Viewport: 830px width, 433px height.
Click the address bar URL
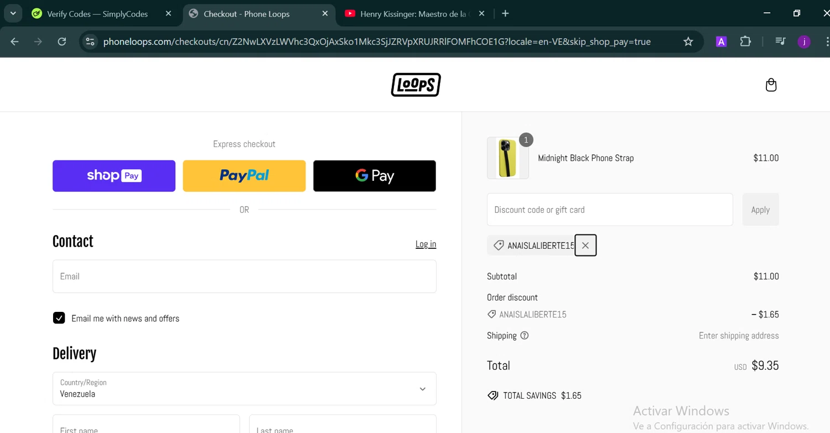(376, 41)
